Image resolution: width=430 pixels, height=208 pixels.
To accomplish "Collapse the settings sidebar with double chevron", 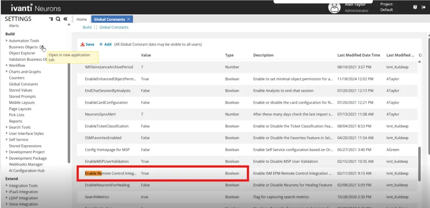I will [65, 19].
